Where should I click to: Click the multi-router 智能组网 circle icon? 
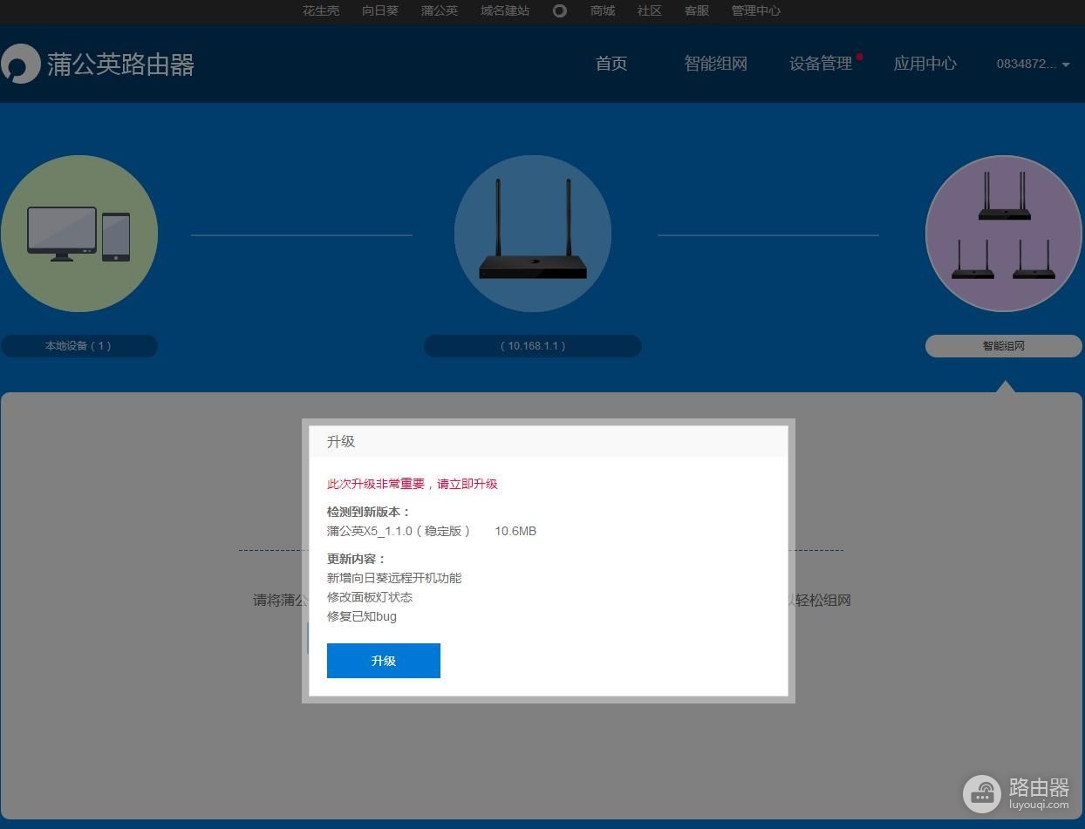(x=1004, y=234)
